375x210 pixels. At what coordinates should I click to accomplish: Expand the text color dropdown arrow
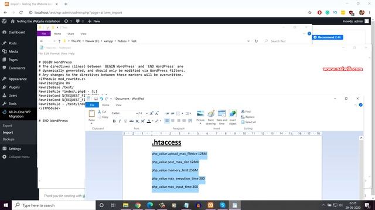pos(152,121)
